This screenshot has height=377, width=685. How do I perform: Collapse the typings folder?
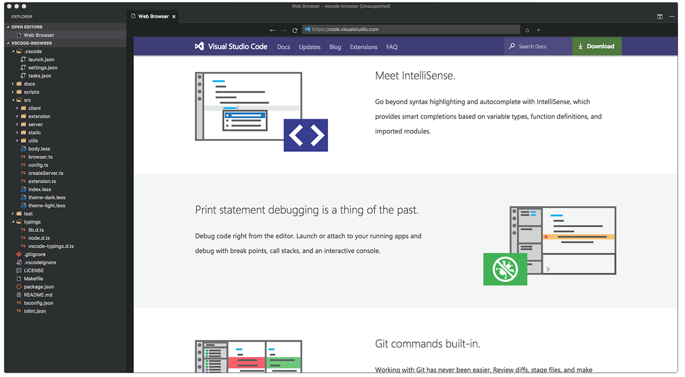point(32,222)
